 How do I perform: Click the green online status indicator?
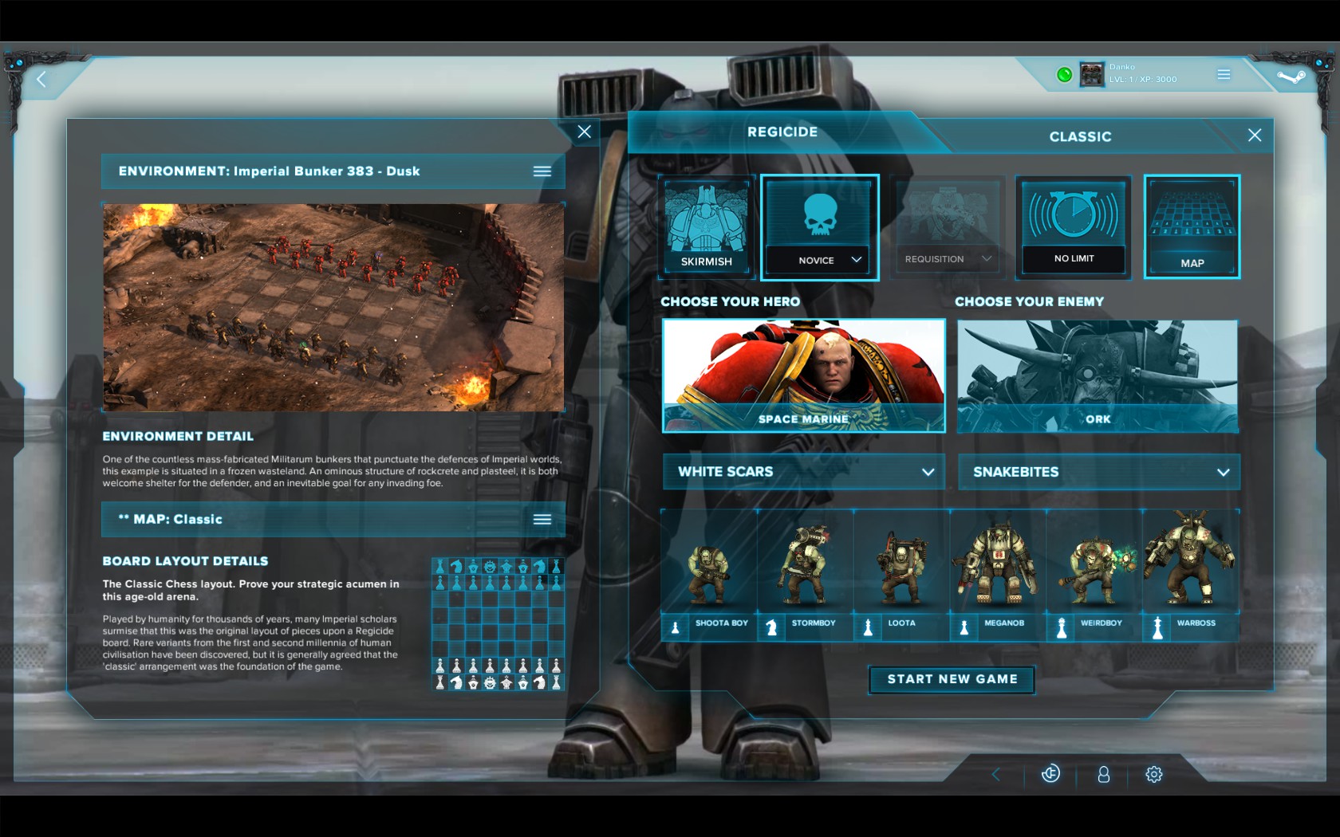coord(1064,75)
